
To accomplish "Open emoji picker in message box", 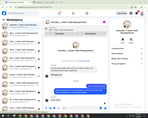I will coord(101,108).
